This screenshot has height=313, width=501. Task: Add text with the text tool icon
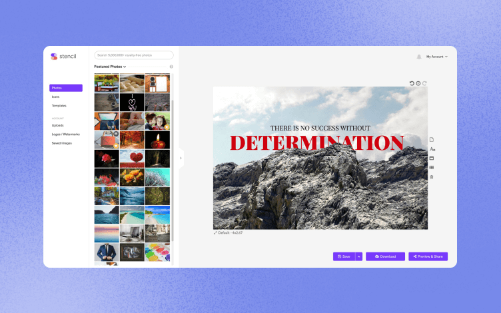click(x=432, y=149)
